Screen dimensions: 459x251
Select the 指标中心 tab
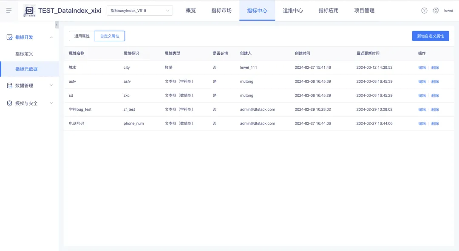[x=257, y=11]
